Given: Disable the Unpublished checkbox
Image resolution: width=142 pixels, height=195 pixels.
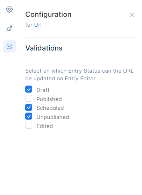Looking at the screenshot, I should (29, 116).
